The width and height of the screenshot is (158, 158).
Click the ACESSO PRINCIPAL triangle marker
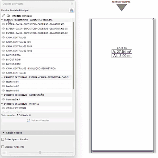tap(122, 7)
